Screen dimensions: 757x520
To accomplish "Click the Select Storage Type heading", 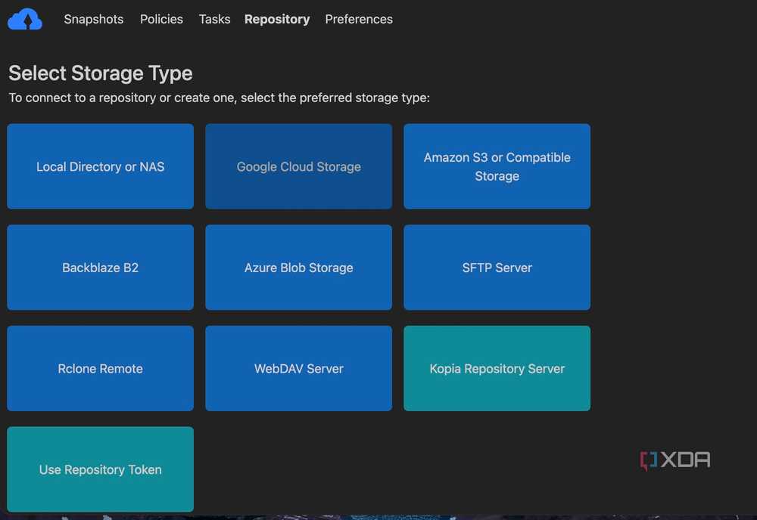I will 101,73.
